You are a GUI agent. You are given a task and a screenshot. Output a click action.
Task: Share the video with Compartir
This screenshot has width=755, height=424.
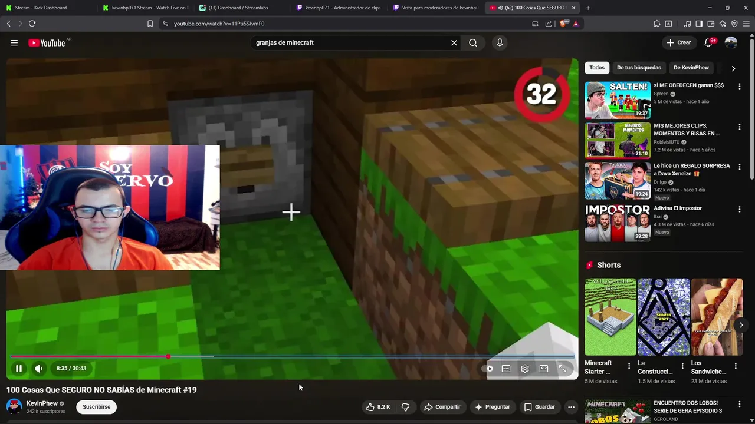click(442, 407)
